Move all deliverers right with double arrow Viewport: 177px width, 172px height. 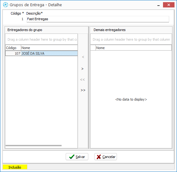click(83, 90)
